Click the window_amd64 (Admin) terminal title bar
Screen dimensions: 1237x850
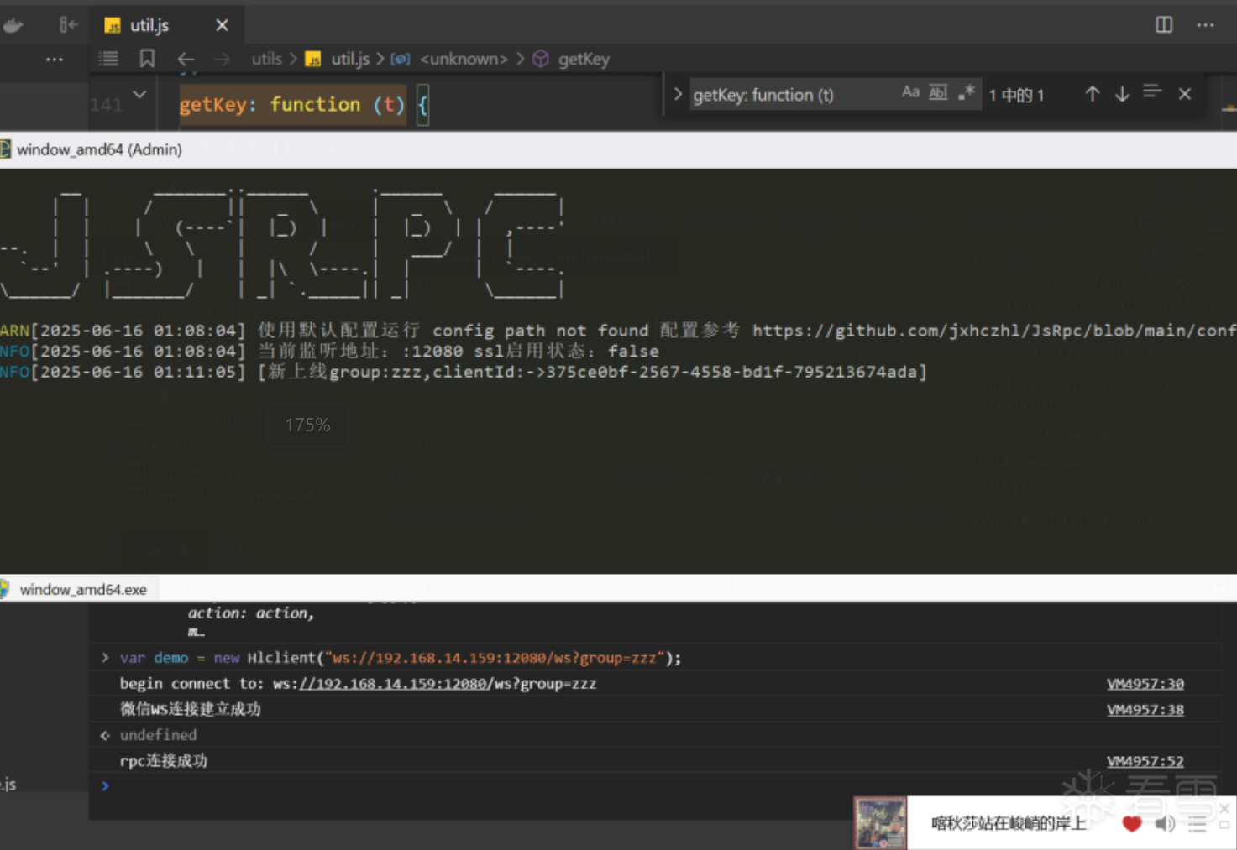[x=618, y=149]
